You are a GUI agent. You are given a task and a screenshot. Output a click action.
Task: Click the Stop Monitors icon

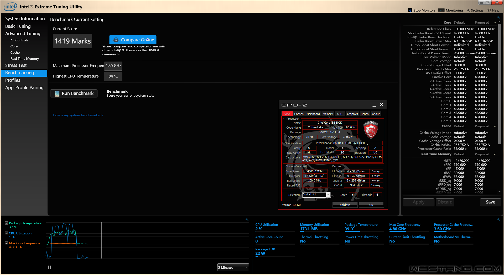point(410,10)
